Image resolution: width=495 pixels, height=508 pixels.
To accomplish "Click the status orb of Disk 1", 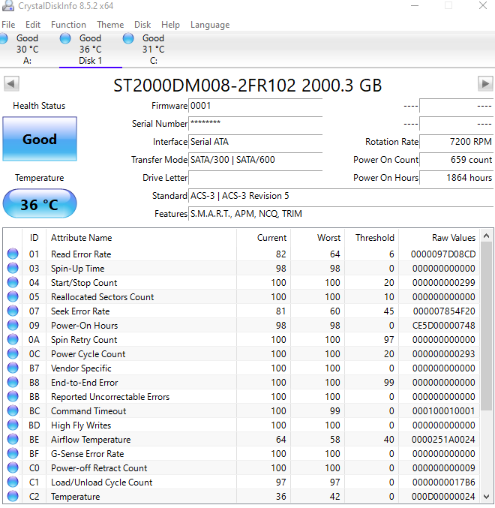I will (x=65, y=38).
